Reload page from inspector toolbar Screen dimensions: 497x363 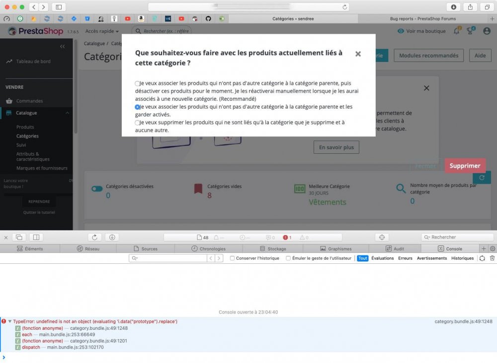point(94,237)
